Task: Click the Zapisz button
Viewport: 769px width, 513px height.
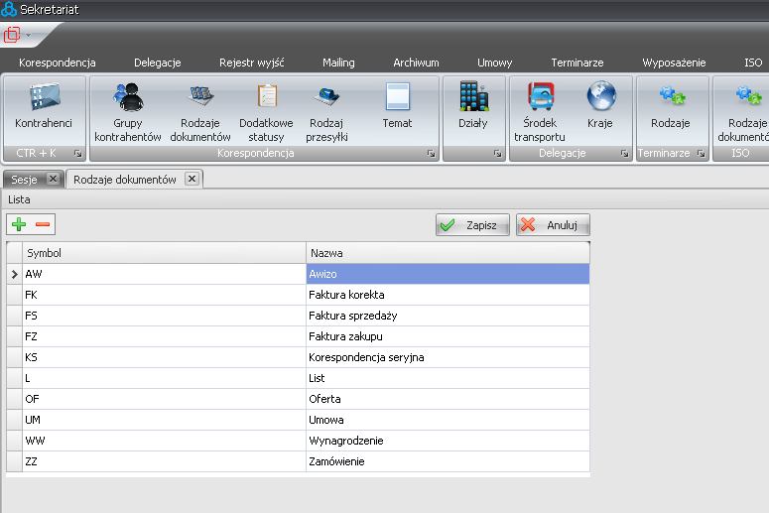Action: tap(472, 225)
